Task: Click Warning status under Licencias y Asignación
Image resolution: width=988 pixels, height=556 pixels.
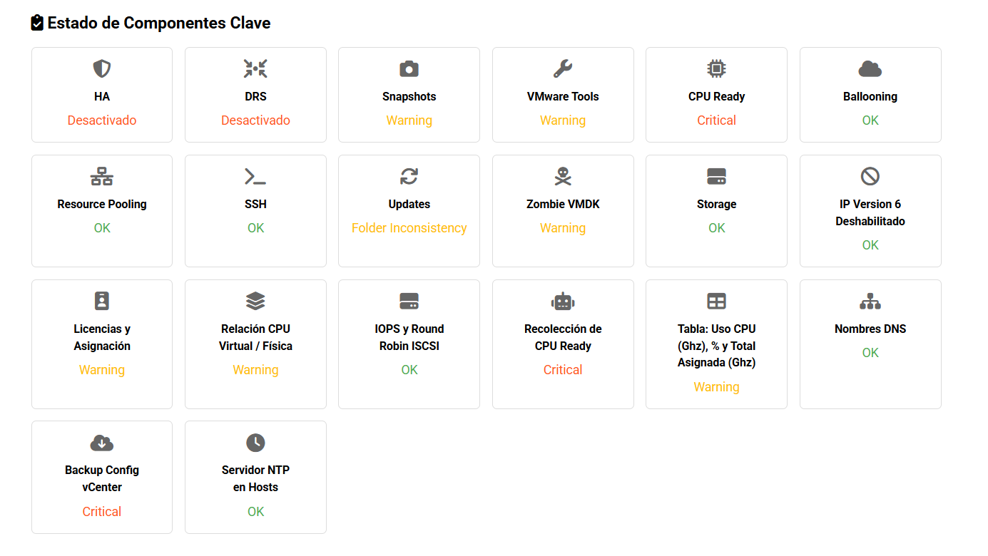Action: pos(102,370)
